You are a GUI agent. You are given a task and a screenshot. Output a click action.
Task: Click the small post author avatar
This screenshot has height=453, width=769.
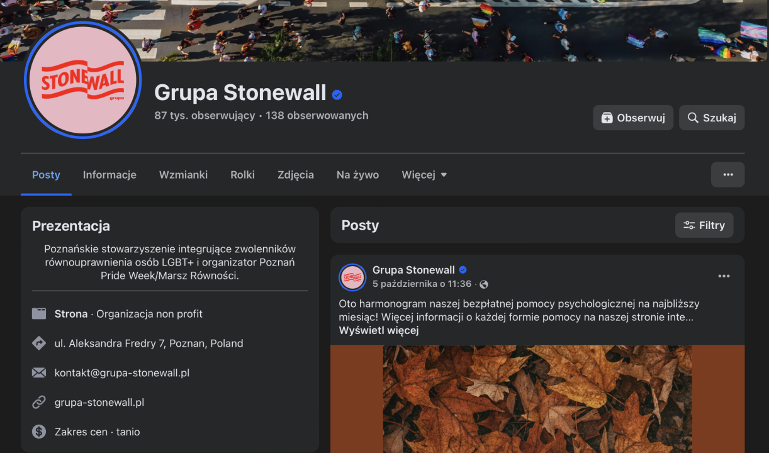pyautogui.click(x=352, y=277)
